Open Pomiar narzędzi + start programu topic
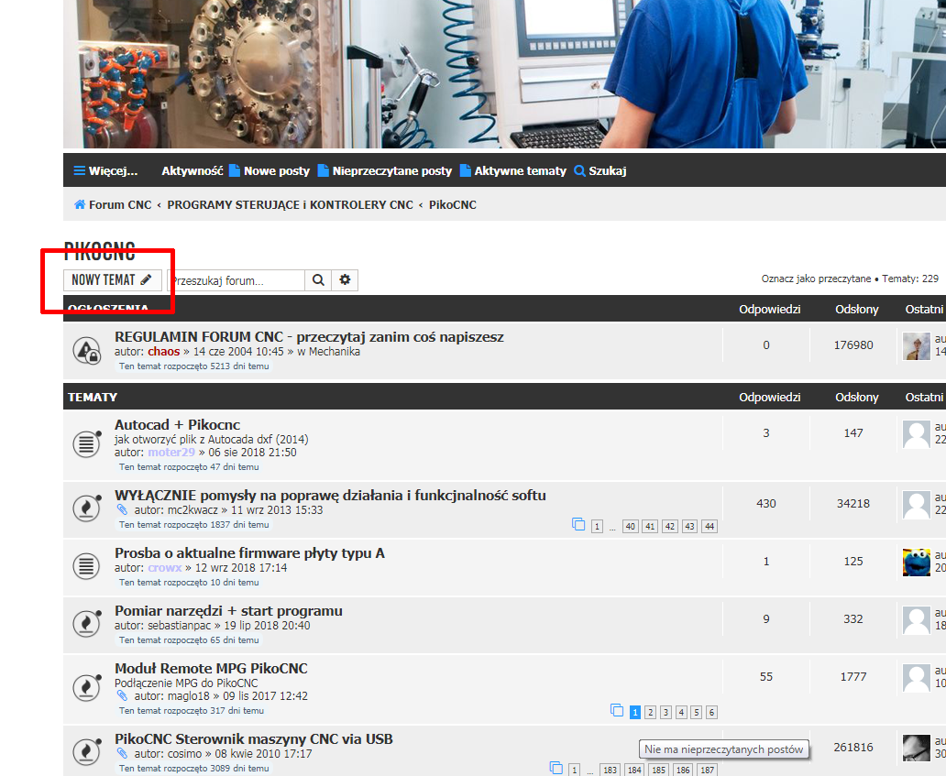This screenshot has width=946, height=776. pyautogui.click(x=228, y=611)
